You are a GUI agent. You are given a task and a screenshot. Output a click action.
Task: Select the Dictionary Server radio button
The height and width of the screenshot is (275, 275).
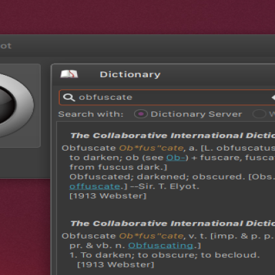tap(140, 114)
